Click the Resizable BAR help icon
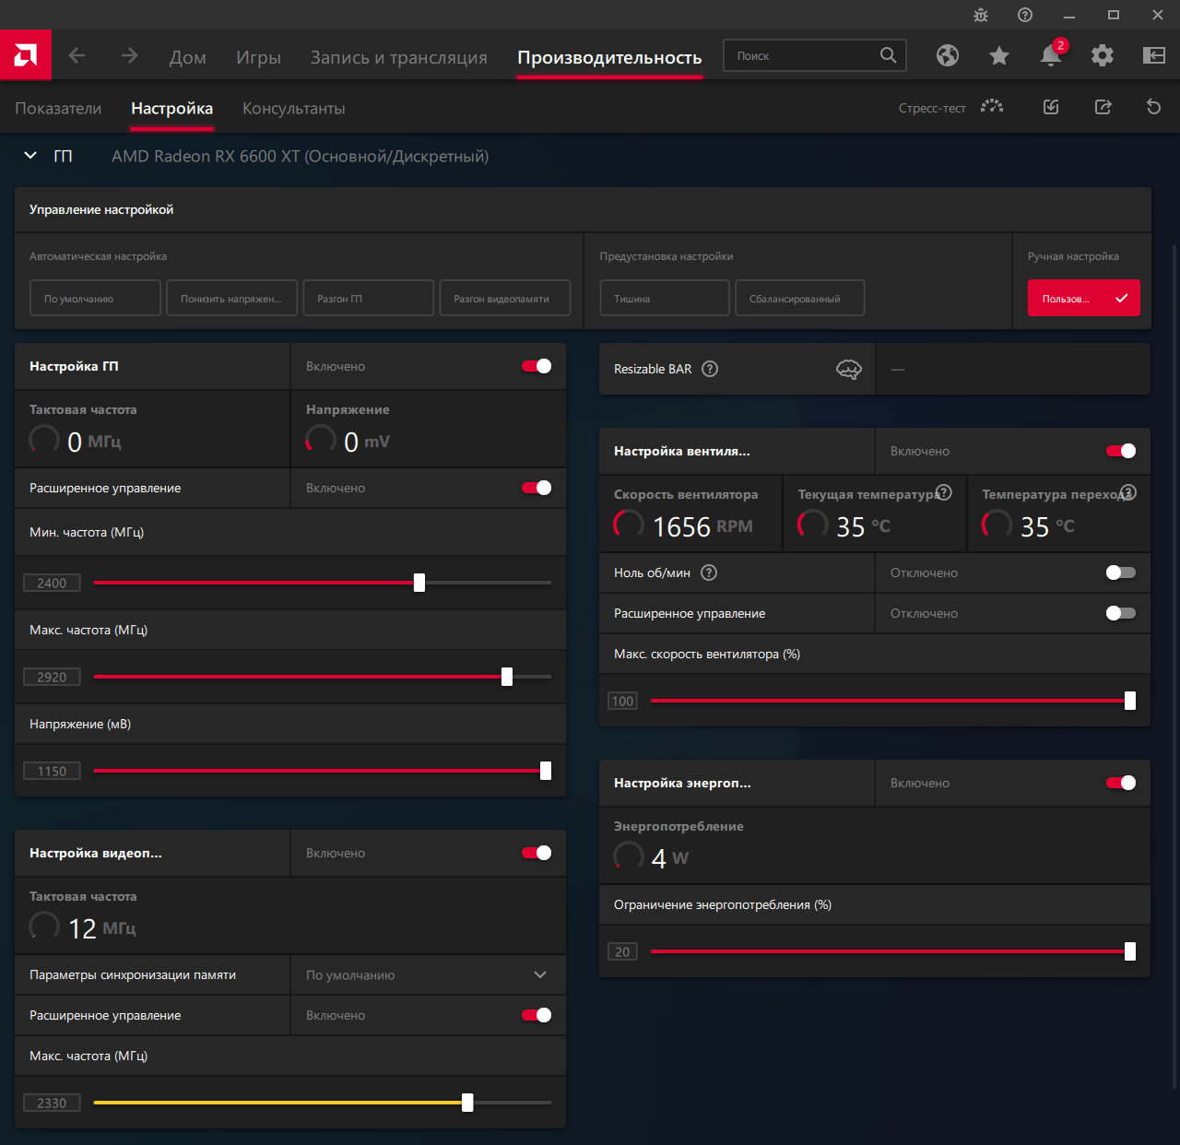Screen dimensions: 1180x1145 pyautogui.click(x=710, y=369)
